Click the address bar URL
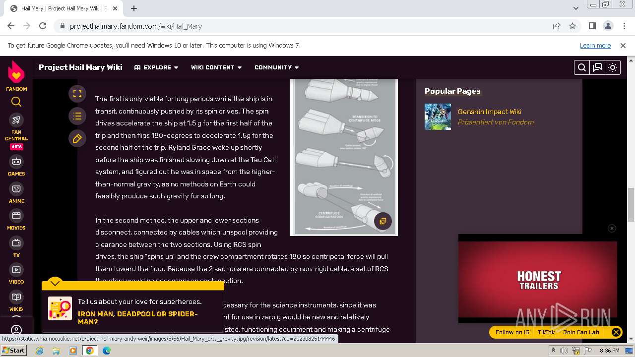Viewport: 635px width, 357px height. (136, 26)
